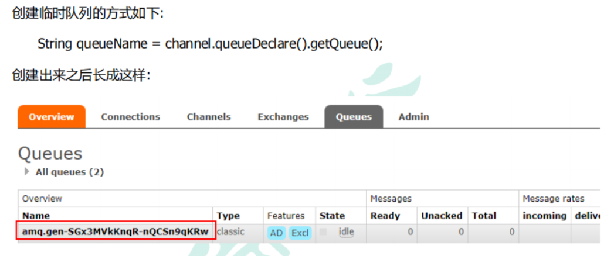
Task: Click the AD feature badge
Action: point(276,233)
